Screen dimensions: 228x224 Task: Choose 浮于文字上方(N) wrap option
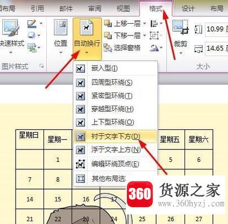coord(115,150)
